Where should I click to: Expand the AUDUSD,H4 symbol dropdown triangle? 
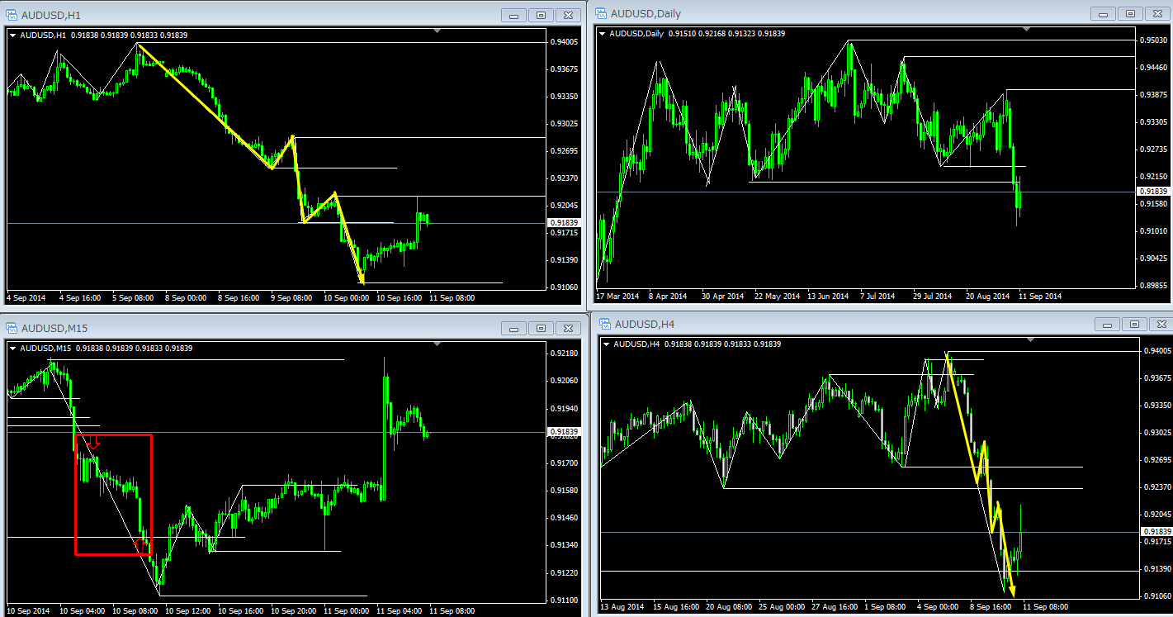point(606,344)
